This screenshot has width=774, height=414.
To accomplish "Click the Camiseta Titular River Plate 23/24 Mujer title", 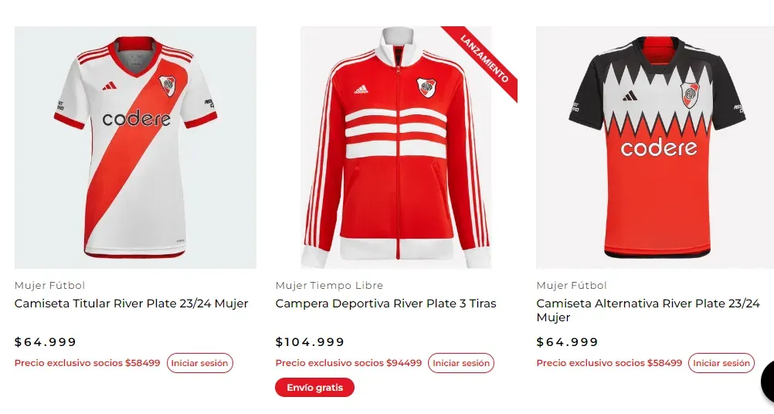I will [x=131, y=304].
